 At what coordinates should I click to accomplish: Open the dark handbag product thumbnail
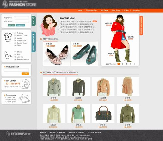tap(103, 114)
